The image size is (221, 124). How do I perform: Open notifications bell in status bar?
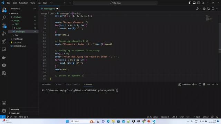(x=217, y=117)
